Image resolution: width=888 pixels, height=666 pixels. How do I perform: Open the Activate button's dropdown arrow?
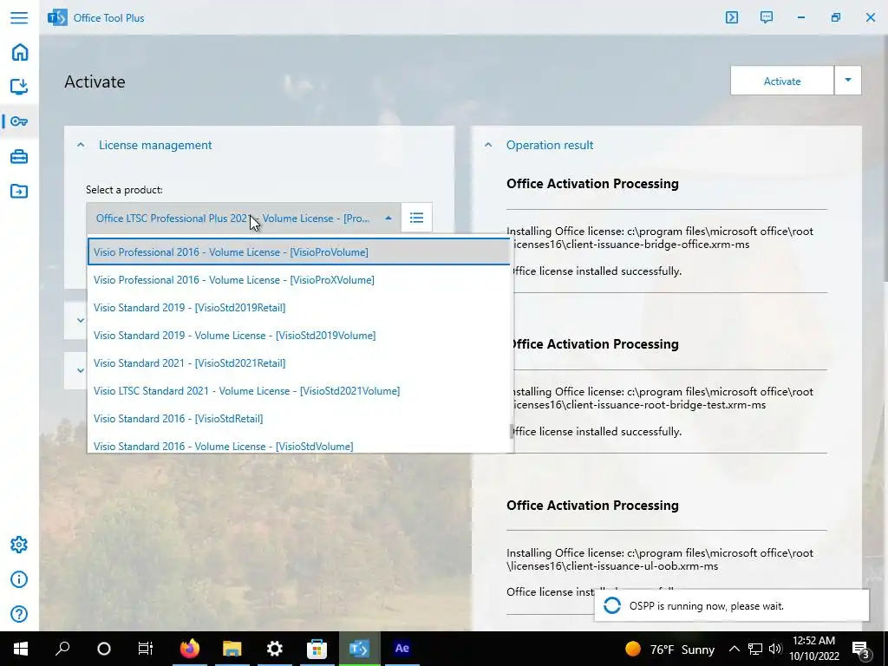[x=848, y=81]
